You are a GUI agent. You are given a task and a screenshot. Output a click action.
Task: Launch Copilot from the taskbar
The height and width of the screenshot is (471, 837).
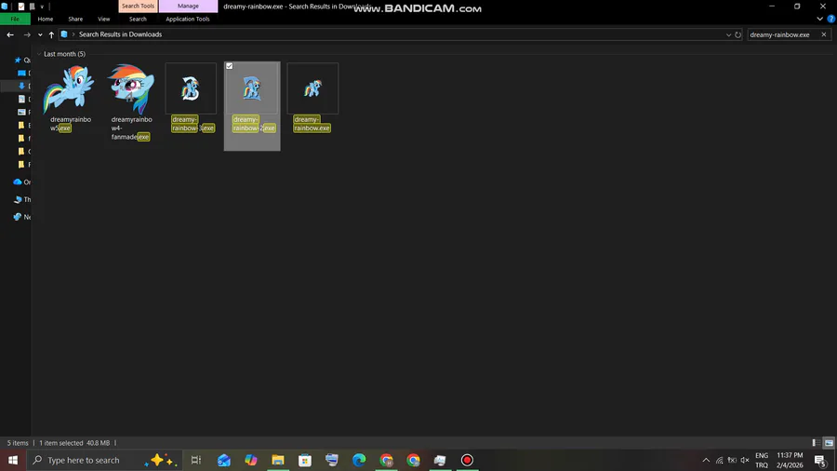click(x=251, y=461)
